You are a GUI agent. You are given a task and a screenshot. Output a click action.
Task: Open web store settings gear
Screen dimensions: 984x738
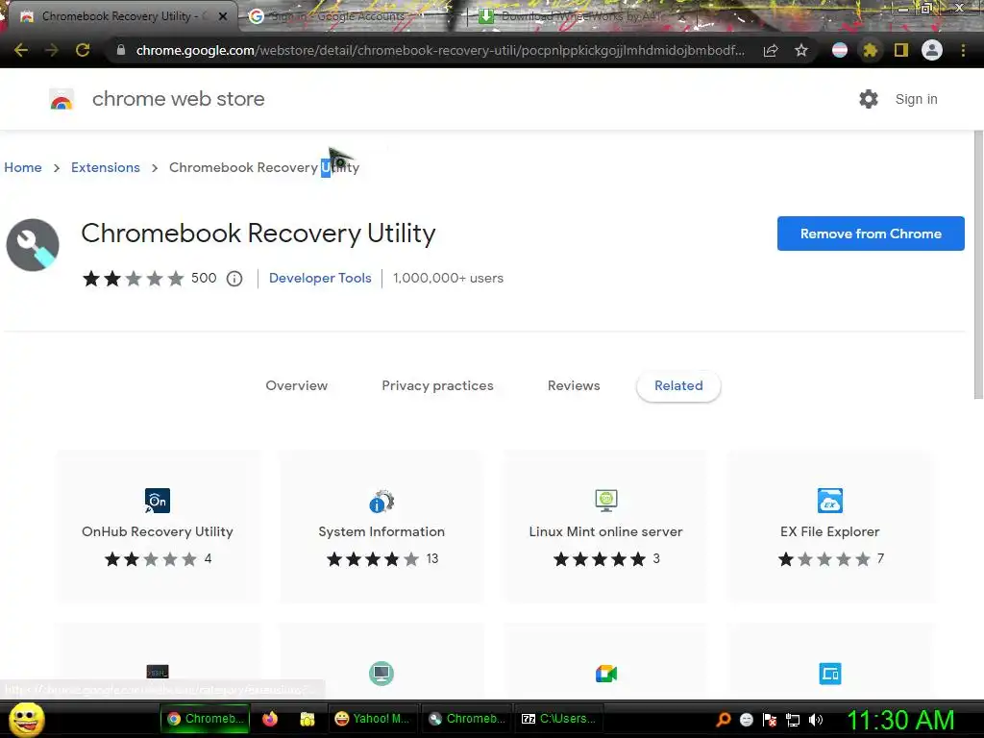click(x=869, y=99)
